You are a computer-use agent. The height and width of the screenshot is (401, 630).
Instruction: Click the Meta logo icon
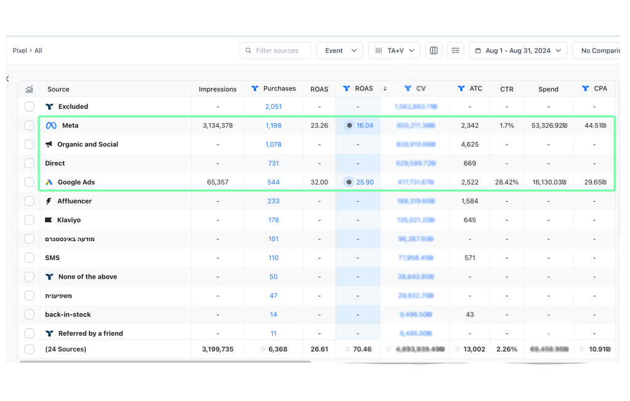(51, 125)
